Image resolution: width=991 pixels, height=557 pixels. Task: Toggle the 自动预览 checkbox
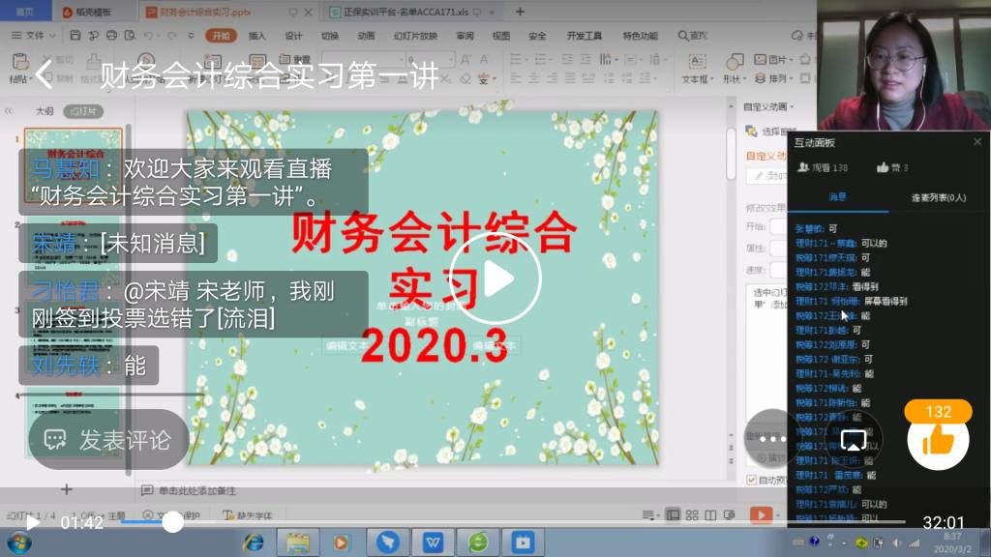click(x=752, y=480)
